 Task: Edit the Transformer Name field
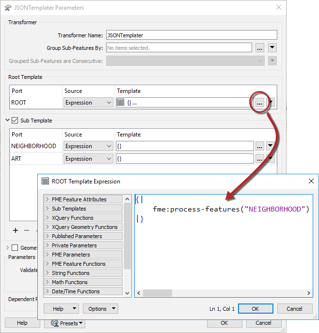191,35
